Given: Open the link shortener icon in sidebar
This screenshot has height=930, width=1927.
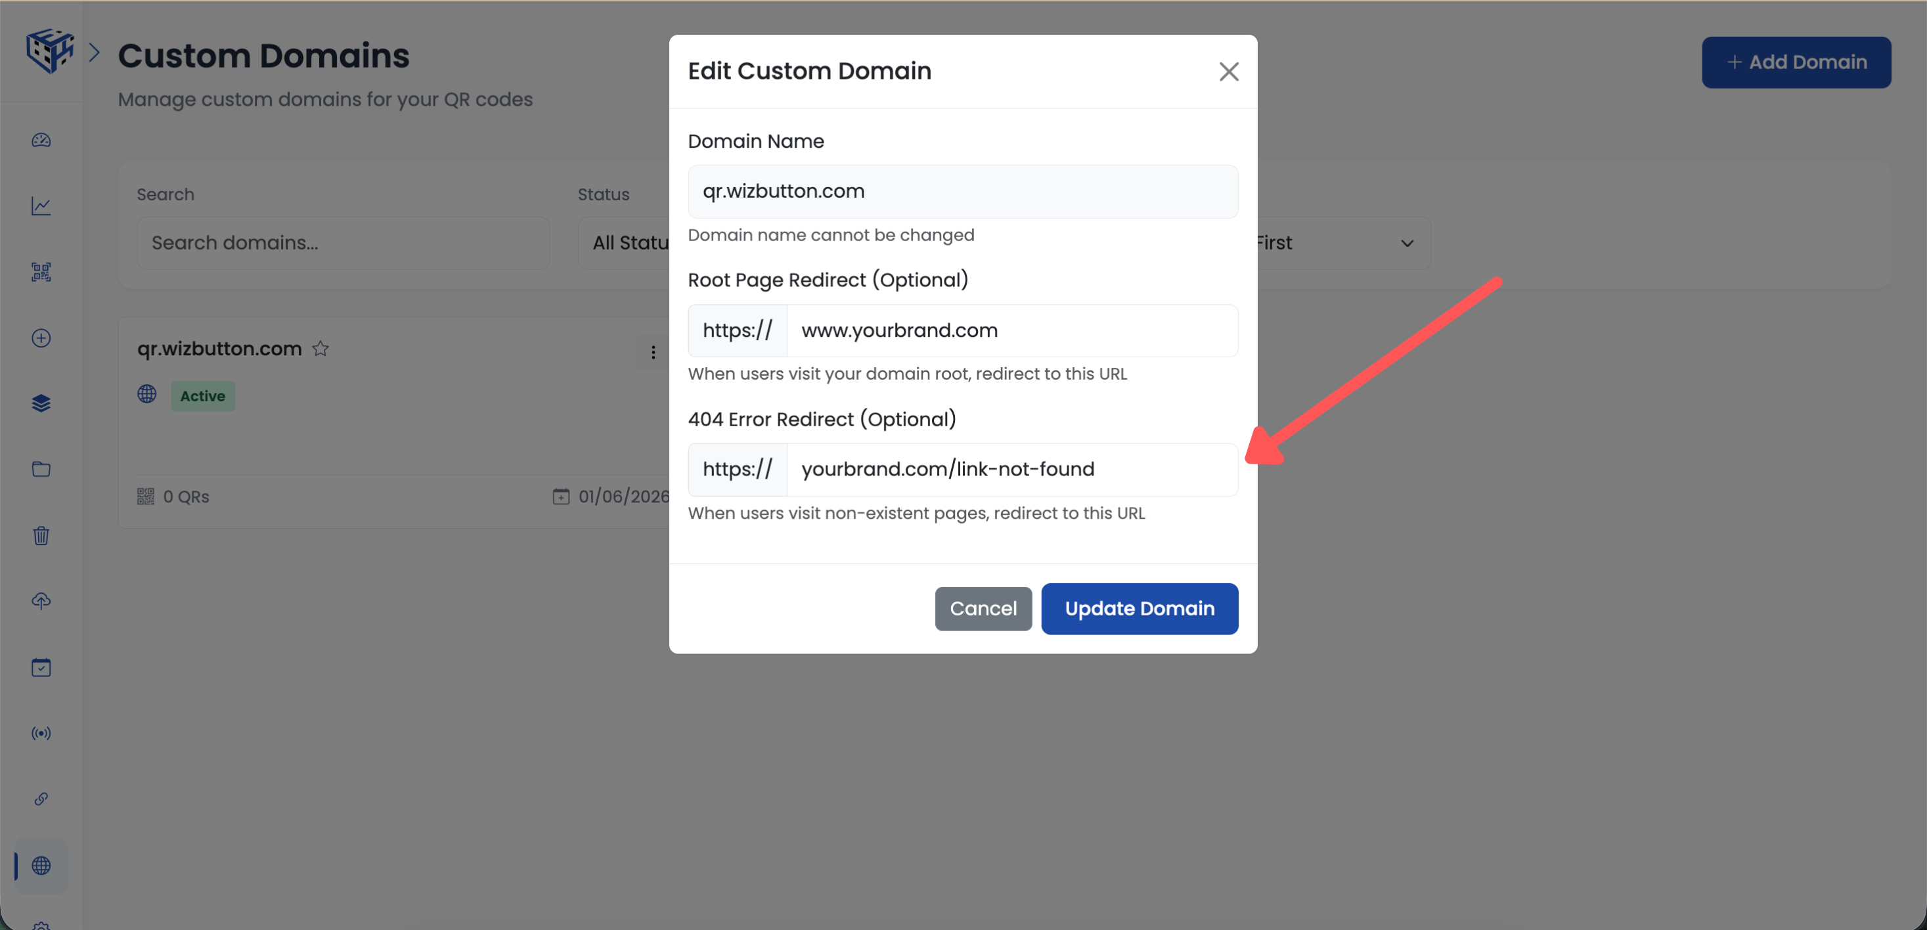Looking at the screenshot, I should [x=41, y=799].
